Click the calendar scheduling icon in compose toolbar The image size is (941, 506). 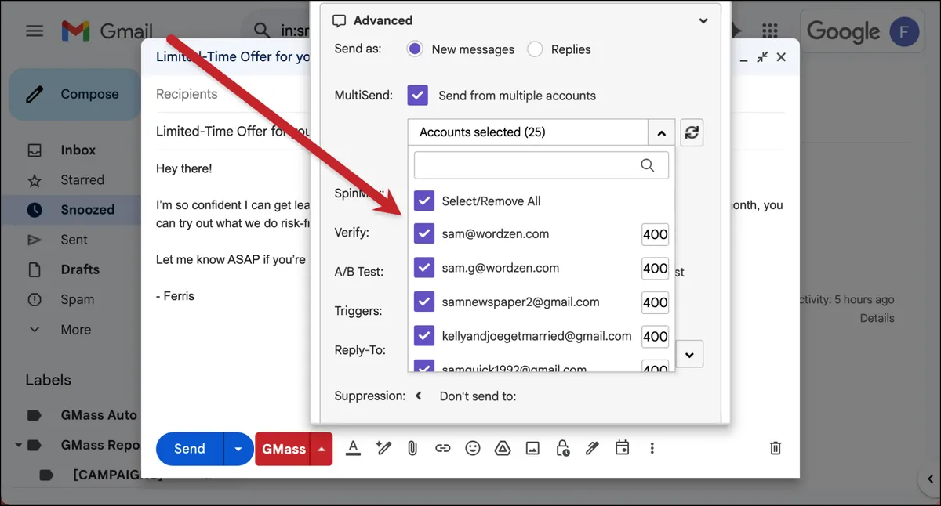pyautogui.click(x=622, y=448)
